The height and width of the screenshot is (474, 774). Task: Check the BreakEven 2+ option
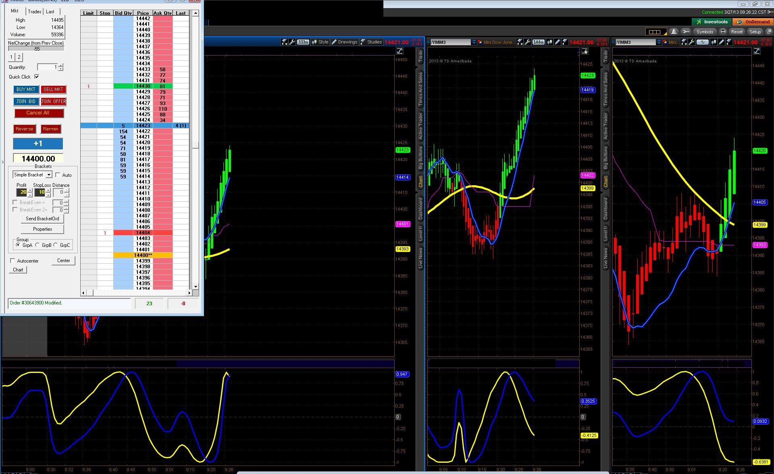click(15, 210)
